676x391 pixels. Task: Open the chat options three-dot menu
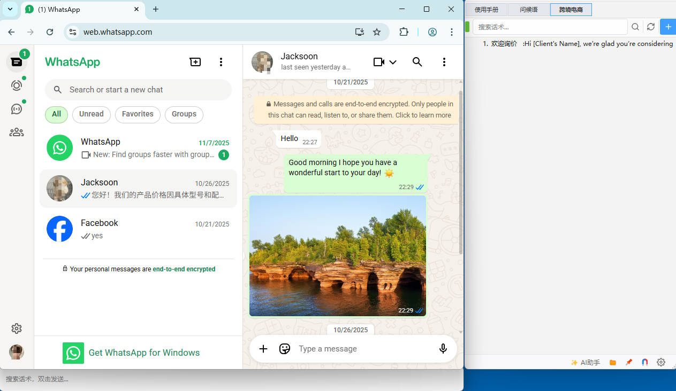coord(444,62)
